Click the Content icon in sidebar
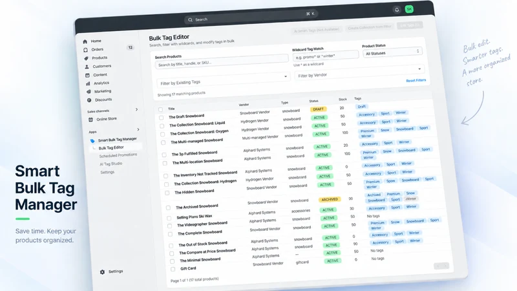 87,75
